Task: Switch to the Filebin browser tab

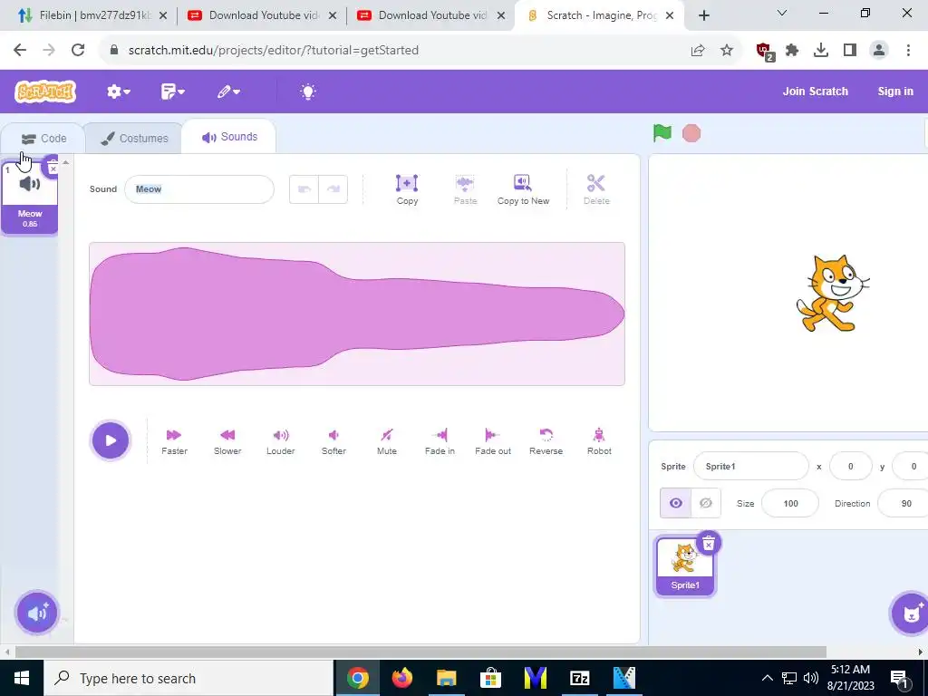Action: click(92, 15)
